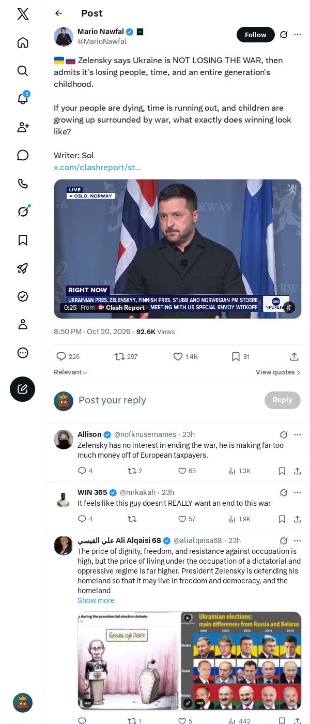Image resolution: width=310 pixels, height=724 pixels.
Task: Open the Putin cartoon image thumbnail
Action: [x=129, y=660]
